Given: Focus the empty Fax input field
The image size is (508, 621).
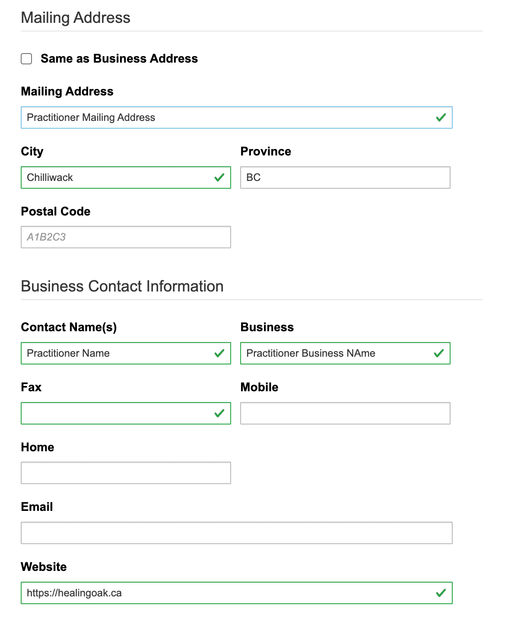Looking at the screenshot, I should coord(117,413).
